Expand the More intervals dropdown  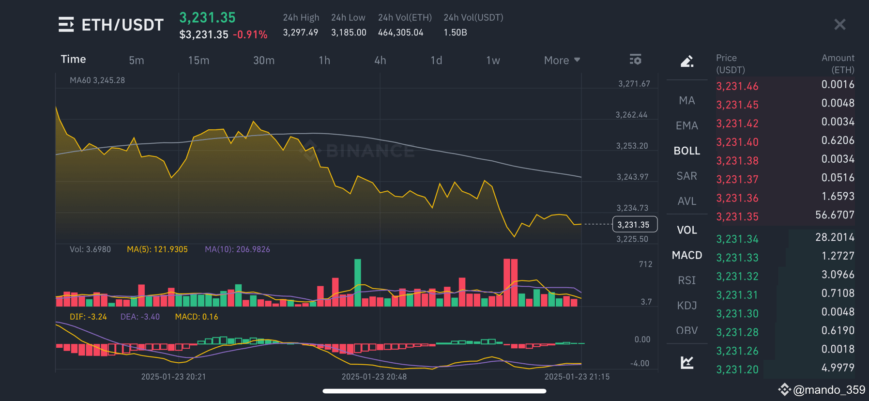click(562, 60)
